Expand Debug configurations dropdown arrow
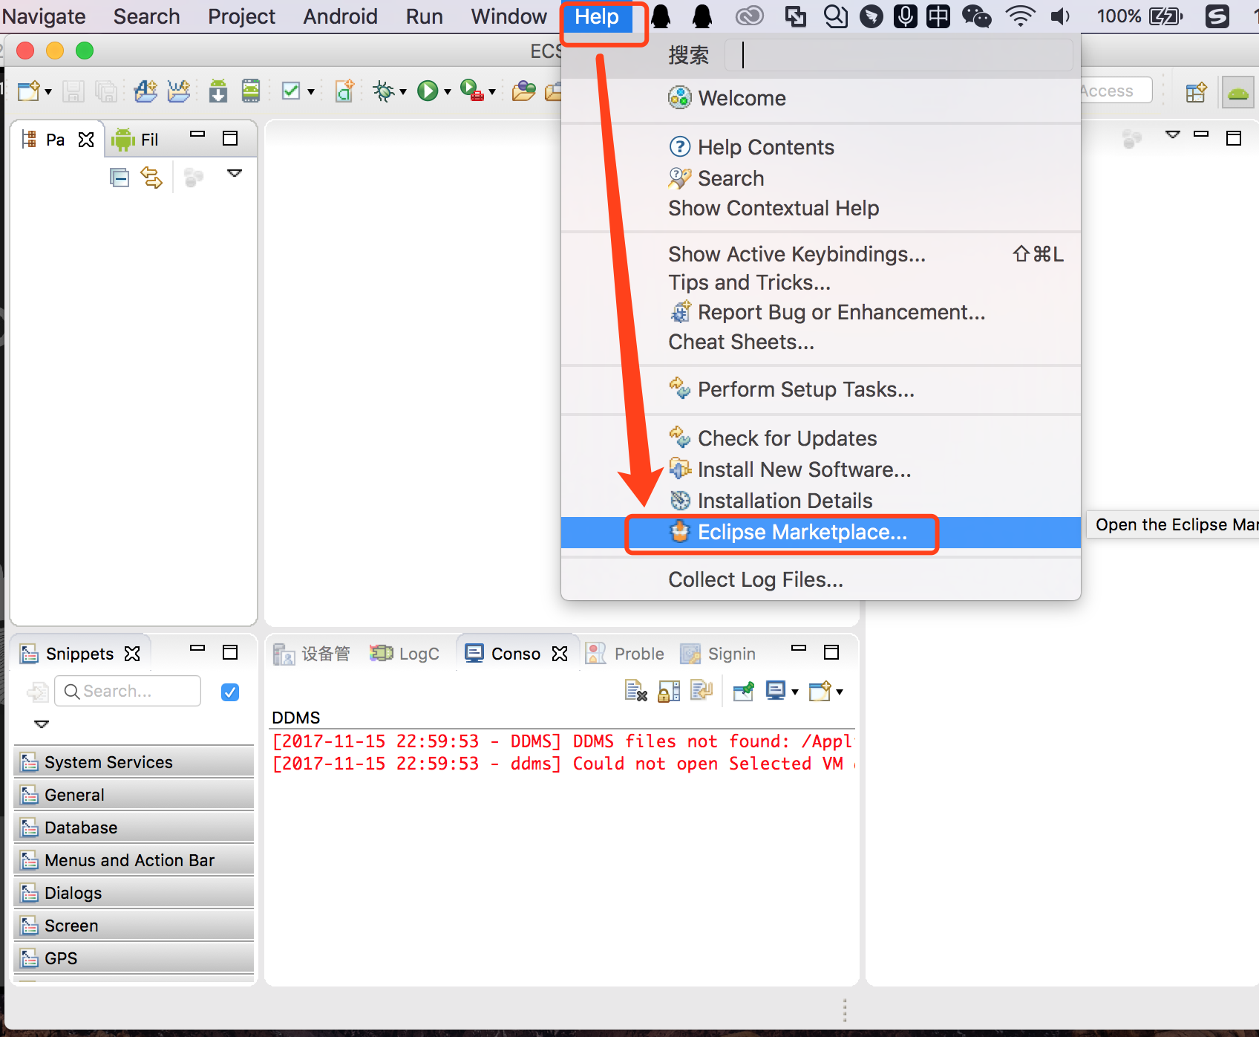Image resolution: width=1259 pixels, height=1037 pixels. tap(403, 92)
